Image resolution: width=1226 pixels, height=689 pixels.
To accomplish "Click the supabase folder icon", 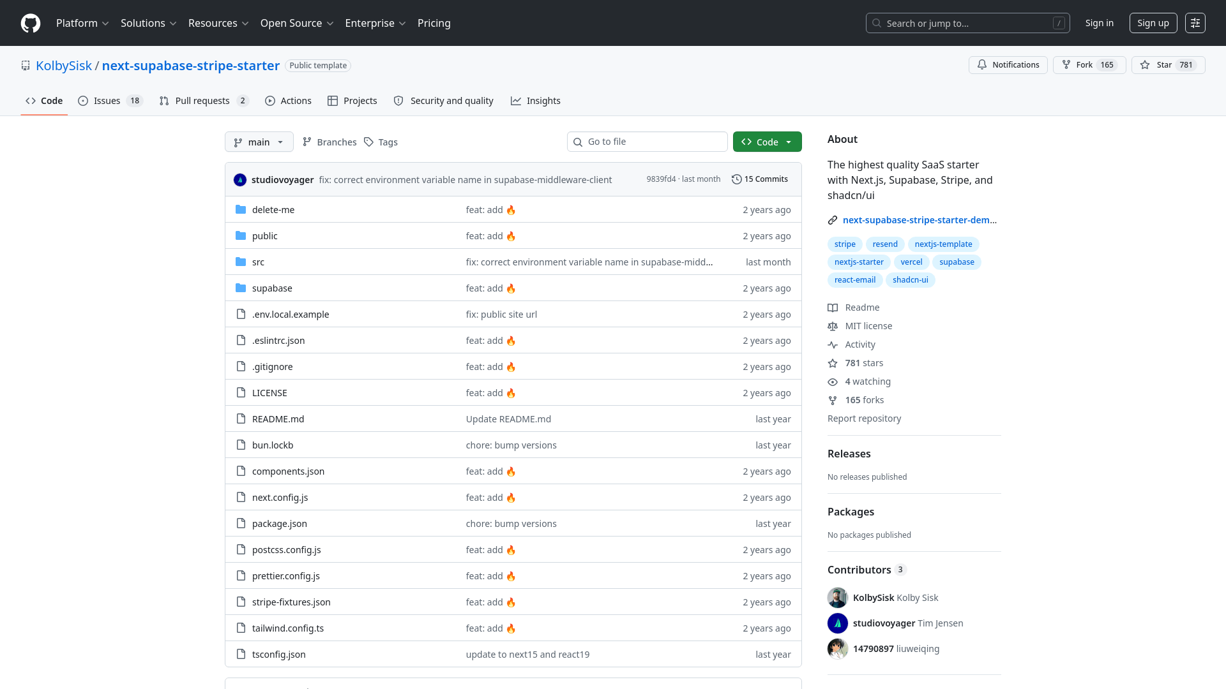I will tap(241, 288).
